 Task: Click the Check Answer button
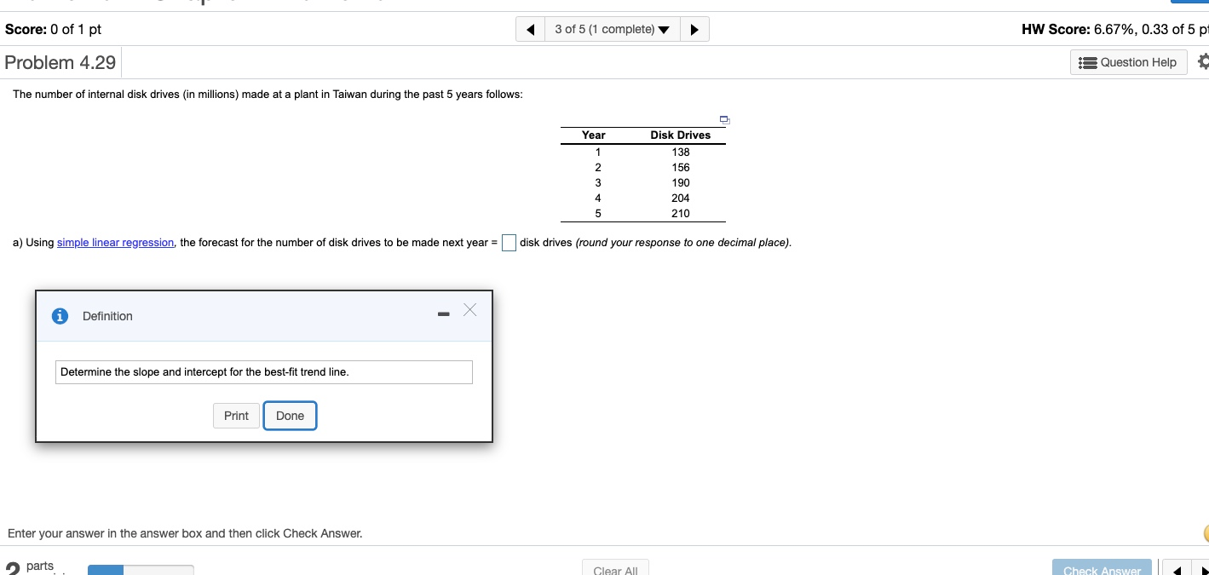click(1102, 569)
